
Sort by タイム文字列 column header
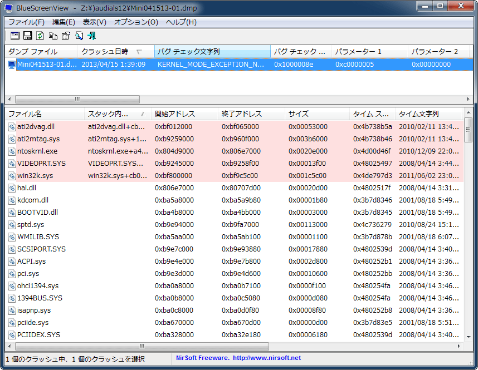click(429, 114)
